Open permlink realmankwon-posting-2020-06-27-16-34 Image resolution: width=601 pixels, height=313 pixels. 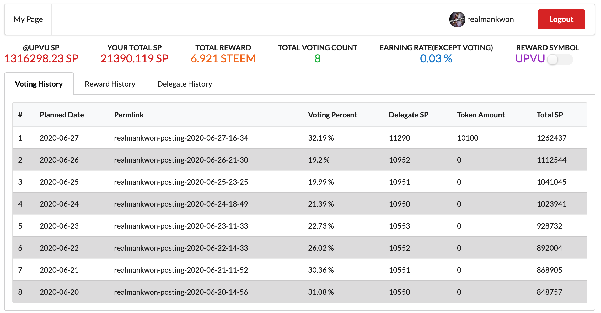tap(181, 138)
